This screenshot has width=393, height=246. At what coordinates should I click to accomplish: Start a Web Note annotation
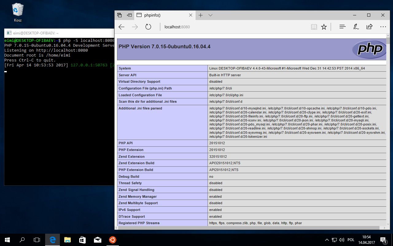click(x=356, y=27)
